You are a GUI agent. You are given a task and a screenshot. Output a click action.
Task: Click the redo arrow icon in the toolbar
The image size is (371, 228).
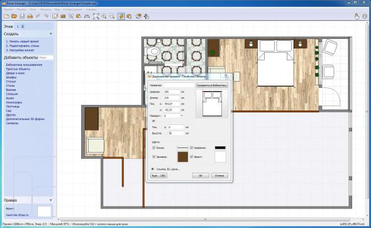coord(46,16)
